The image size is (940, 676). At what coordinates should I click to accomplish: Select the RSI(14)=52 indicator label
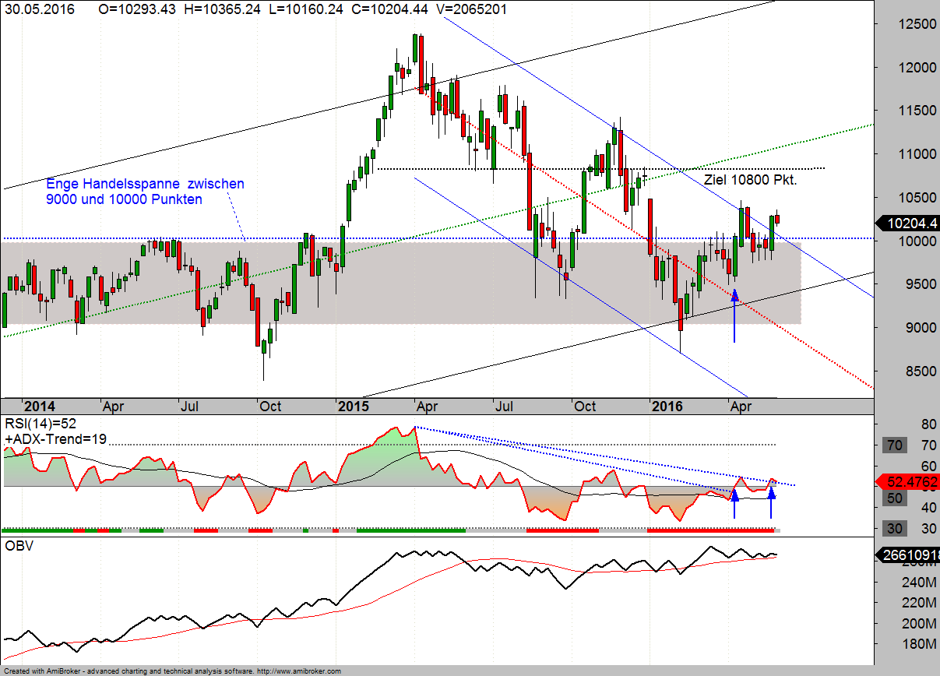click(x=40, y=424)
